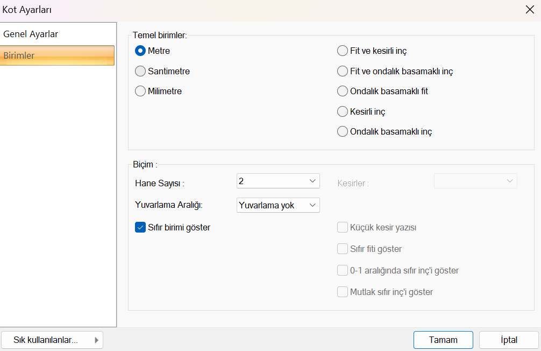Uncheck Sıfır birimi göster checkbox
The image size is (541, 351).
coord(140,227)
